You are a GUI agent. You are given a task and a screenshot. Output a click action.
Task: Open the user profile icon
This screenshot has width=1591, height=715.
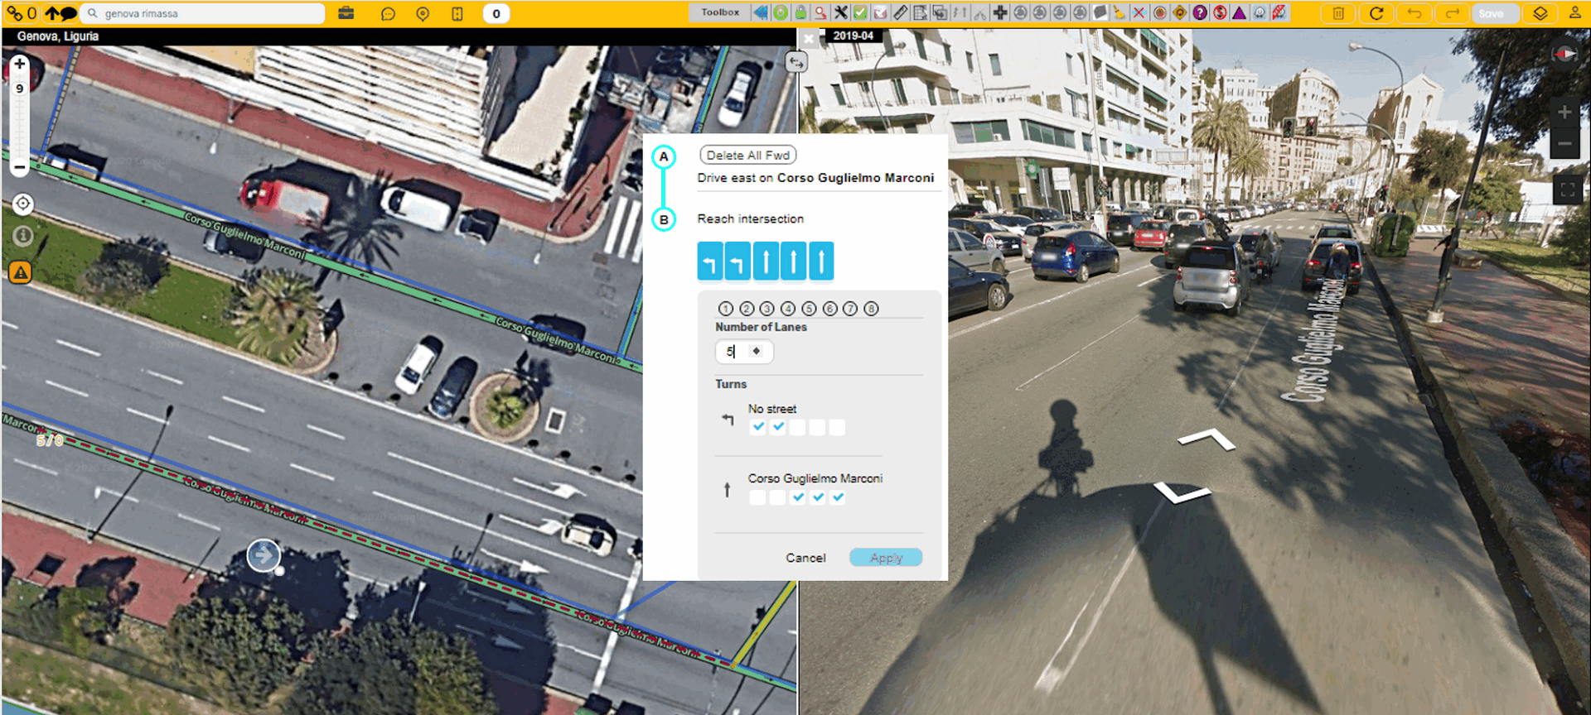click(x=1574, y=13)
